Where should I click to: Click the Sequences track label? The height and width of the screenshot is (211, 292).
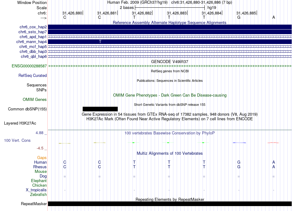[x=37, y=85]
